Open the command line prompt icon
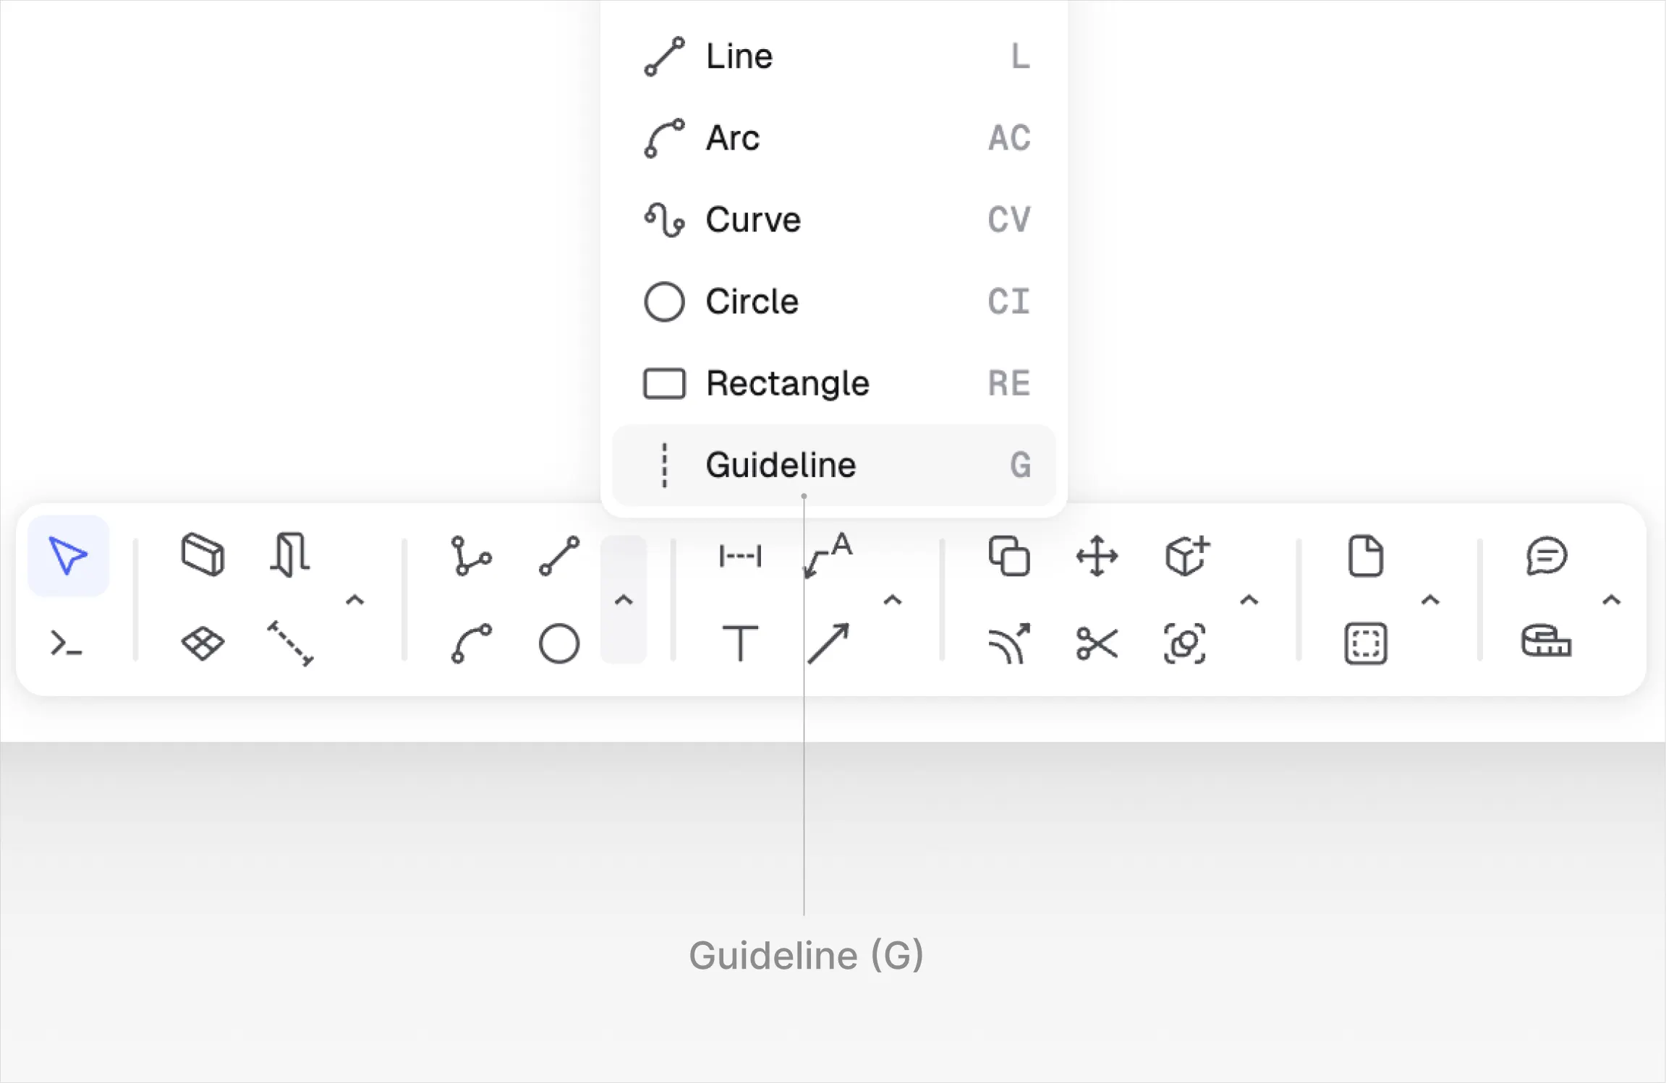This screenshot has height=1083, width=1666. (x=67, y=643)
